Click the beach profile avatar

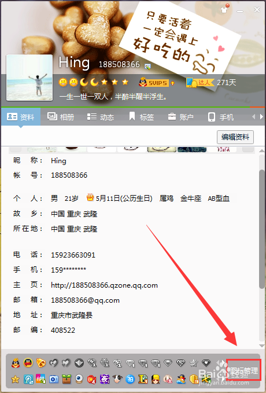click(29, 78)
